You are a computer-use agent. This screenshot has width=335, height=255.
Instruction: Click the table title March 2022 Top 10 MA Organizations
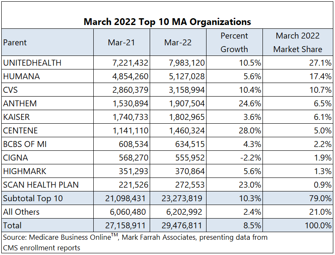tap(167, 22)
